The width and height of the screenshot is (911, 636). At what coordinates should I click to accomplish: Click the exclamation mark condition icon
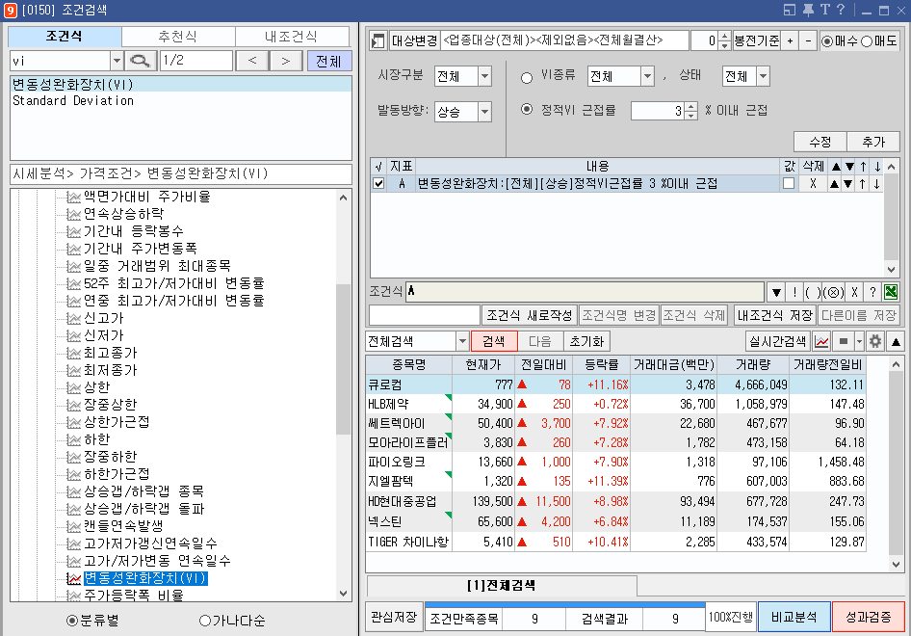tap(794, 292)
